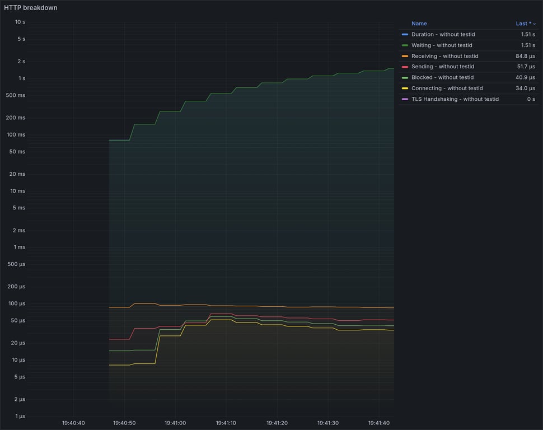
Task: Open red color swatch for Sending series
Action: pos(405,67)
